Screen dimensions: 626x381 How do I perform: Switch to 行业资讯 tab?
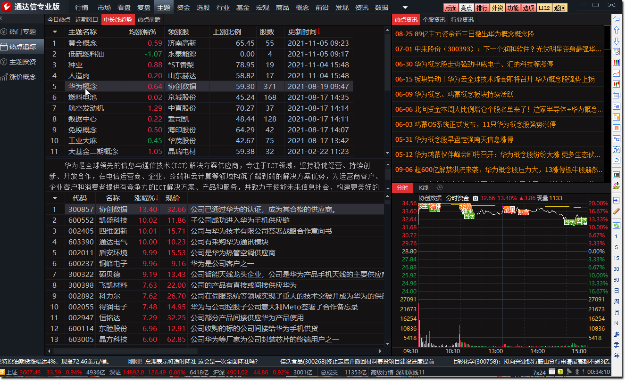(x=462, y=20)
